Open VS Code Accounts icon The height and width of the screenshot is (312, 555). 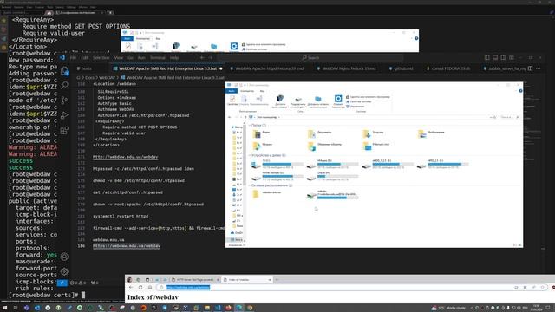point(64,257)
